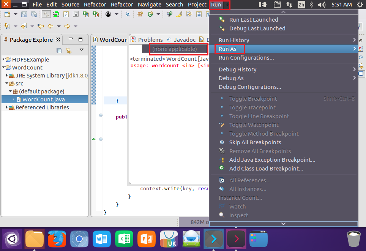Click the Run with 'EE' badge toolbar icon
The image size is (366, 251).
point(96,14)
